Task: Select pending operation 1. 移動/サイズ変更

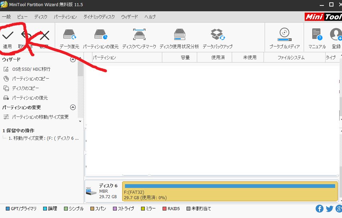Action: pos(43,138)
